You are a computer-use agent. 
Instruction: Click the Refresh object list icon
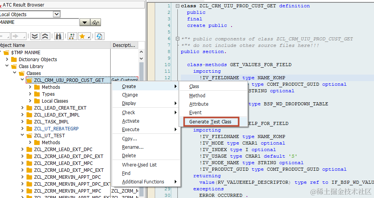click(99, 36)
